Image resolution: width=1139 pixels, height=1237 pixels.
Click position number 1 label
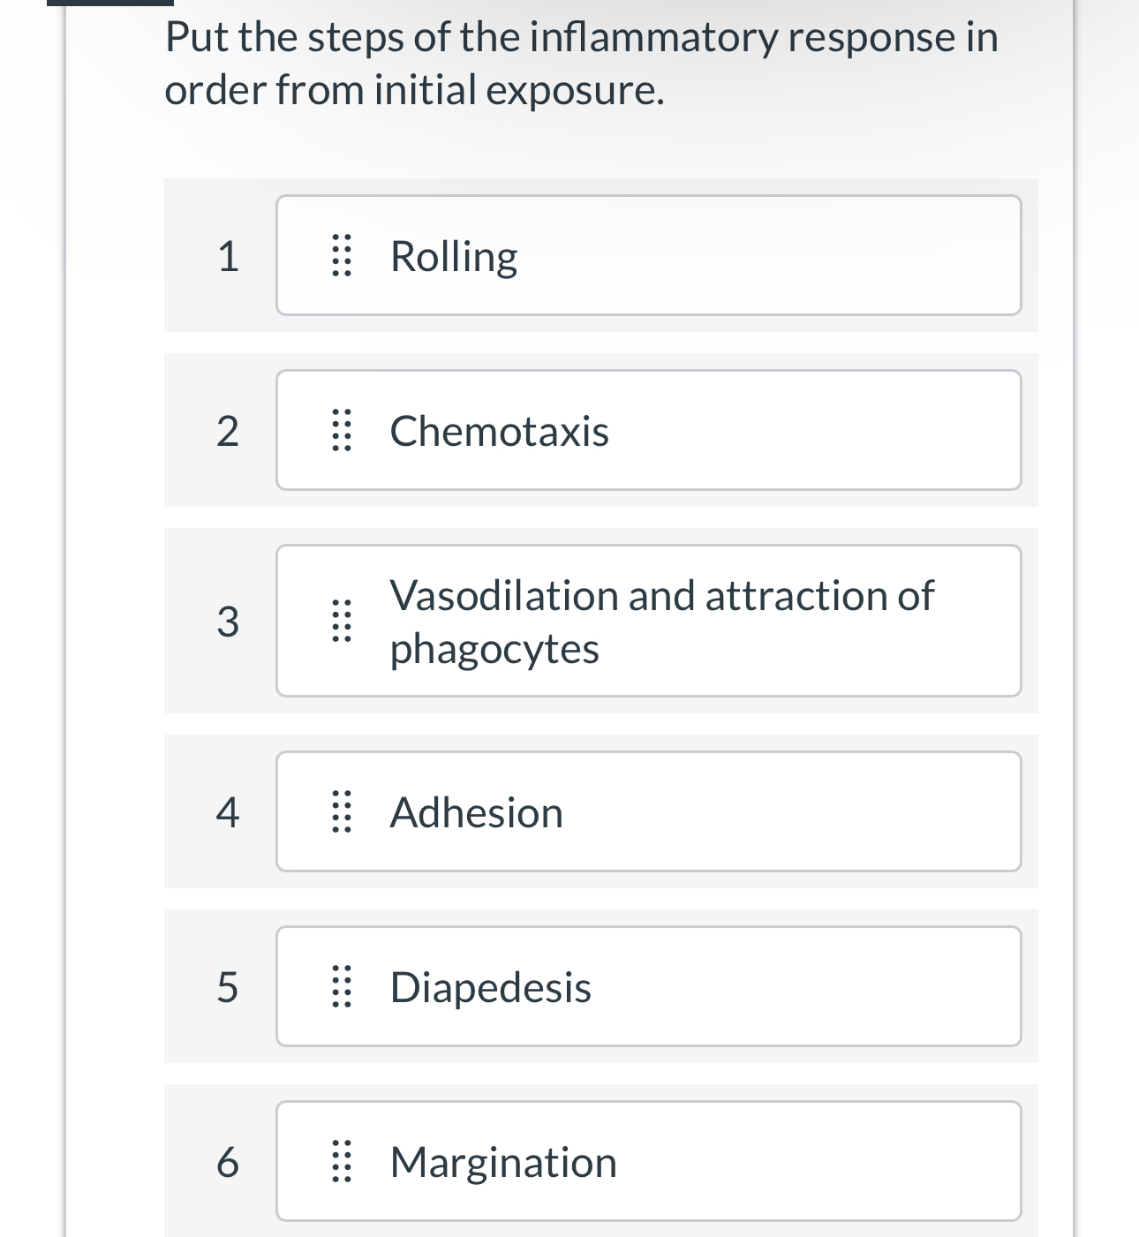(228, 256)
